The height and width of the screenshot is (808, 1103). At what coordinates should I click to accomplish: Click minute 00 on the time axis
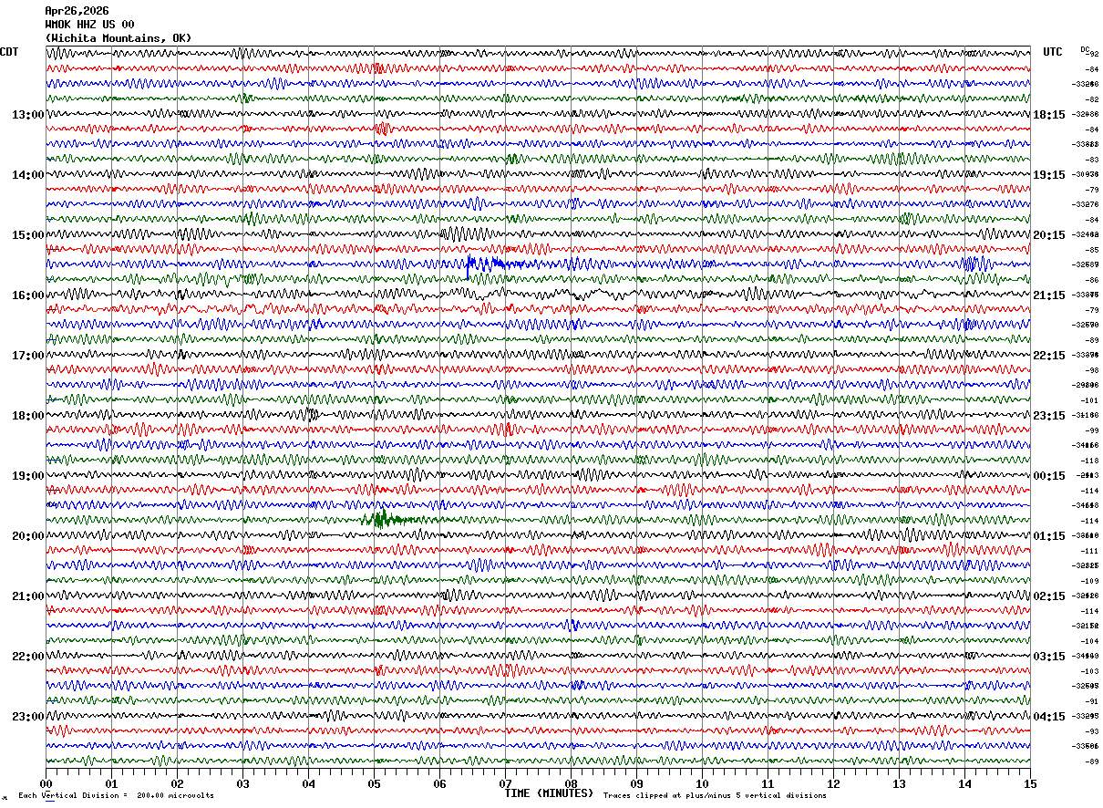(x=46, y=784)
